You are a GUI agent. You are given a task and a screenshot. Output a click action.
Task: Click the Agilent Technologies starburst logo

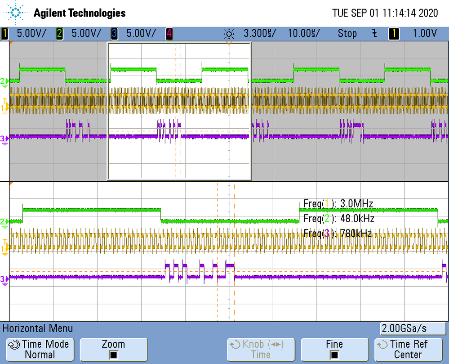pos(15,13)
